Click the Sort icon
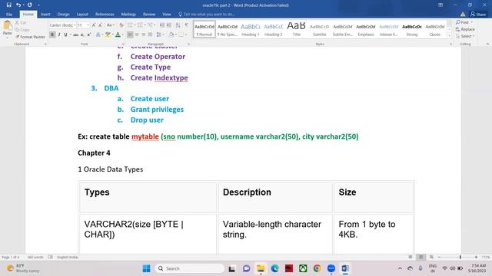Screen dimensions: 492x276 (178, 25)
